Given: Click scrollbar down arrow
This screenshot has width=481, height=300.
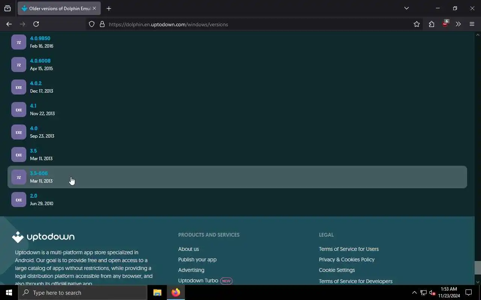Looking at the screenshot, I should click(x=478, y=282).
